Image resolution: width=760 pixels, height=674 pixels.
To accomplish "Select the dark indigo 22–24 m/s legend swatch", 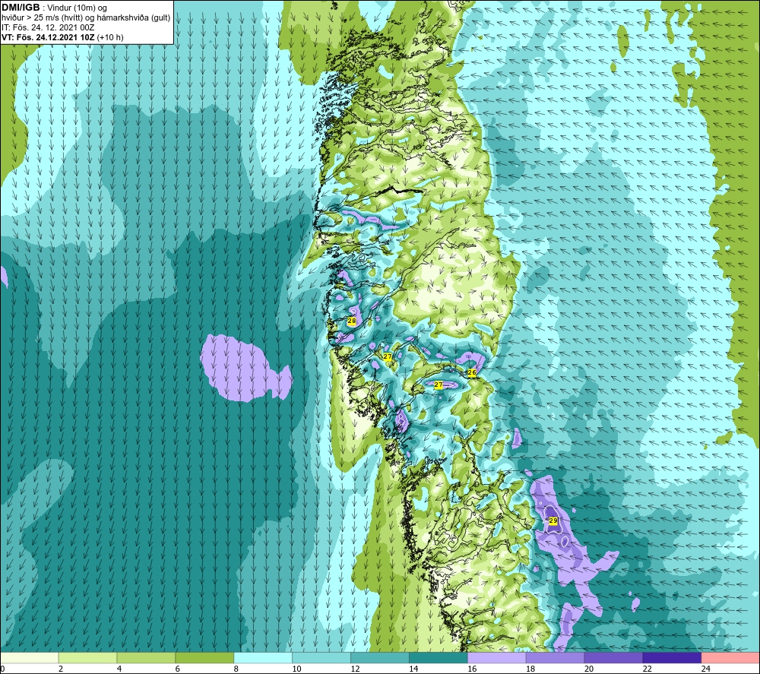I will (x=672, y=657).
